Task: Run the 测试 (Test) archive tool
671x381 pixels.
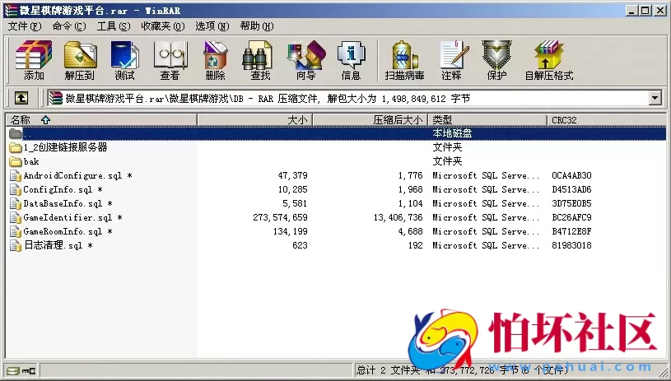Action: (x=124, y=60)
